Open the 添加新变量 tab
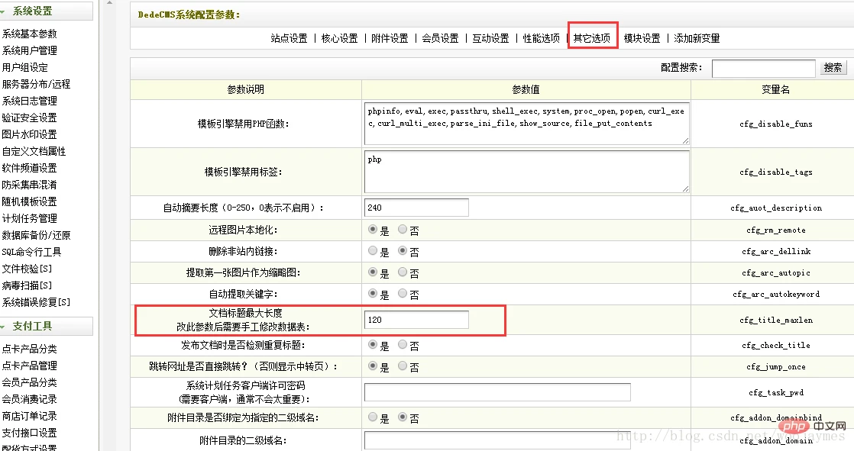 pos(697,38)
